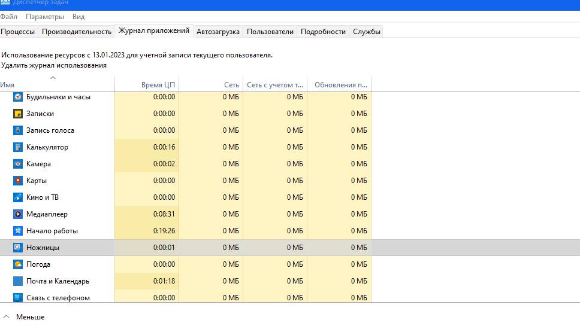Screen dimensions: 580x326
Task: Click the Calculator icon (Калькулятор)
Action: pos(18,147)
